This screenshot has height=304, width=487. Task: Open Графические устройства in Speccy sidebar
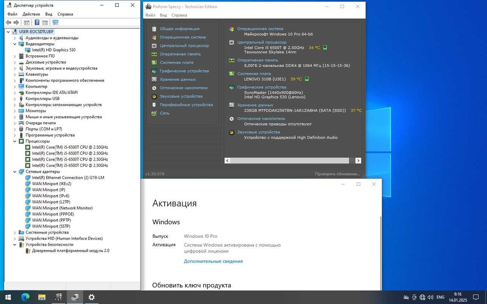point(184,71)
